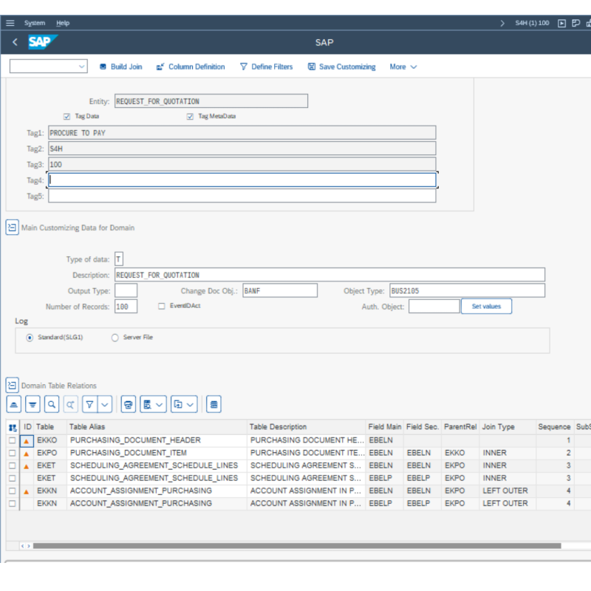Viewport: 591px width, 591px height.
Task: Collapse the Domain Table Relations section icon
Action: pyautogui.click(x=12, y=385)
